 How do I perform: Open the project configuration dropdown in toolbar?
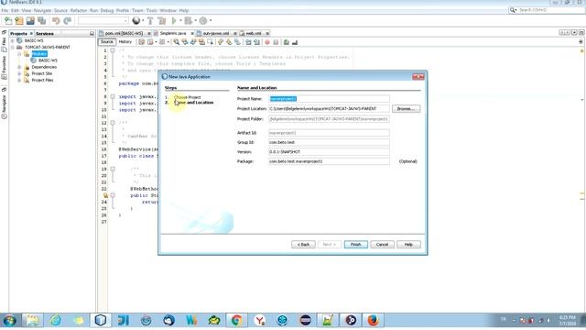click(103, 20)
